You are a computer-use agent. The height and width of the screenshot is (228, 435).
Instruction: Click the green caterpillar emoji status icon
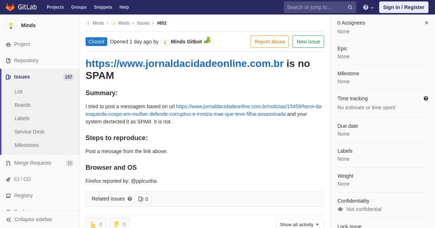point(207,40)
